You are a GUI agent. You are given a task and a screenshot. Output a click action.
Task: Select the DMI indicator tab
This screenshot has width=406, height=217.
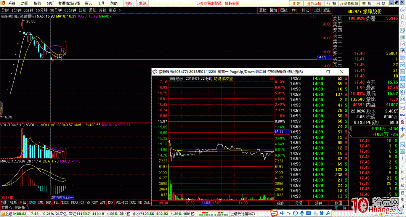click(41, 203)
